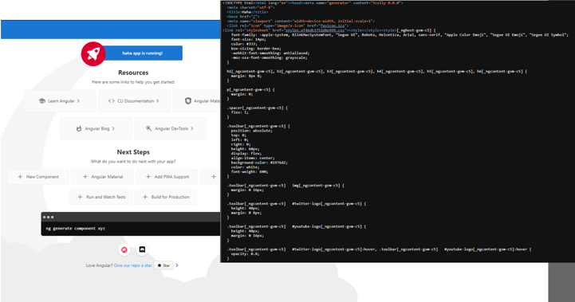
Task: Click 'flex: 1;' in source view
Action: pyautogui.click(x=241, y=112)
